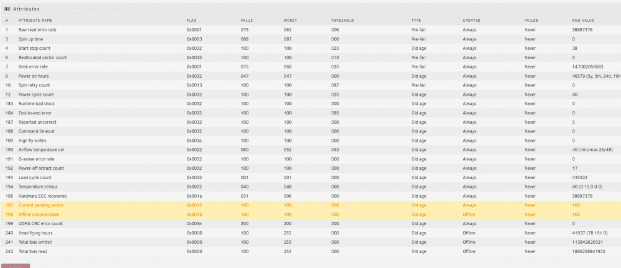Select the Load cycle count row
The image size is (621, 268).
[x=310, y=177]
